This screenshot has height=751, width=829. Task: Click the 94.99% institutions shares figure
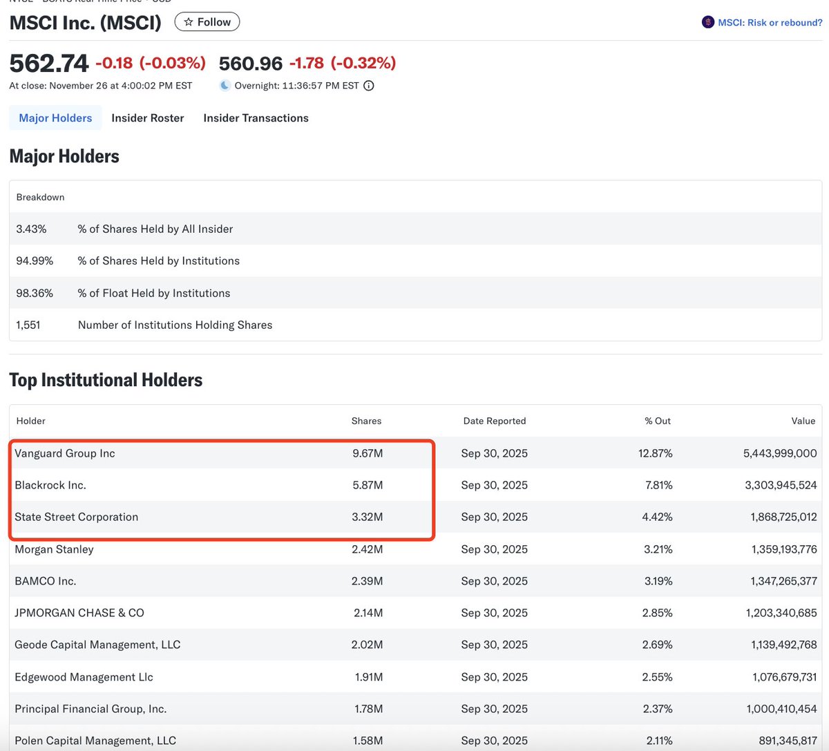(x=35, y=260)
